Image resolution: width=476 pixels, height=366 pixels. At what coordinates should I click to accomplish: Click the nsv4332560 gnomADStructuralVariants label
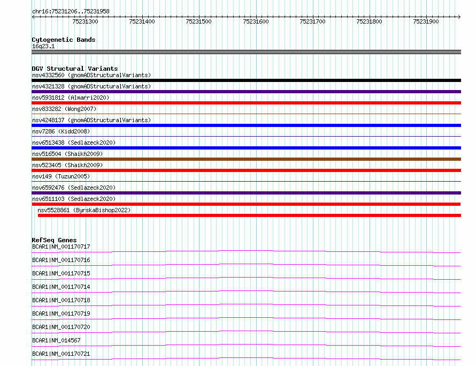point(91,75)
